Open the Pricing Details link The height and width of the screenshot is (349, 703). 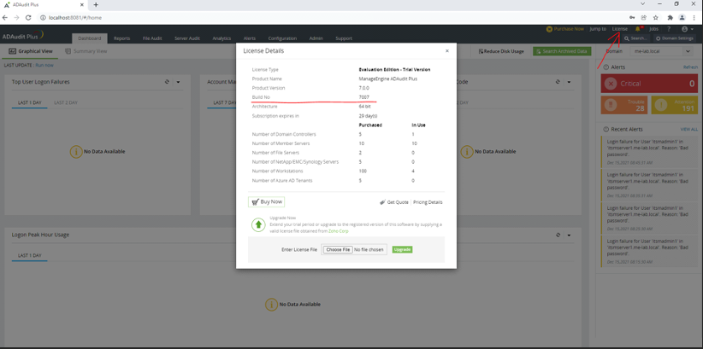pos(428,202)
